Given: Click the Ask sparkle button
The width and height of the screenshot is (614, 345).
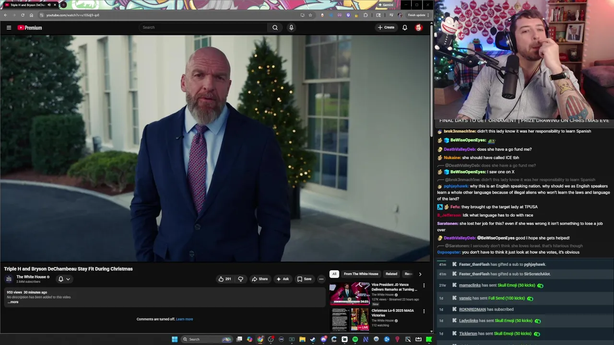Looking at the screenshot, I should click(x=283, y=279).
